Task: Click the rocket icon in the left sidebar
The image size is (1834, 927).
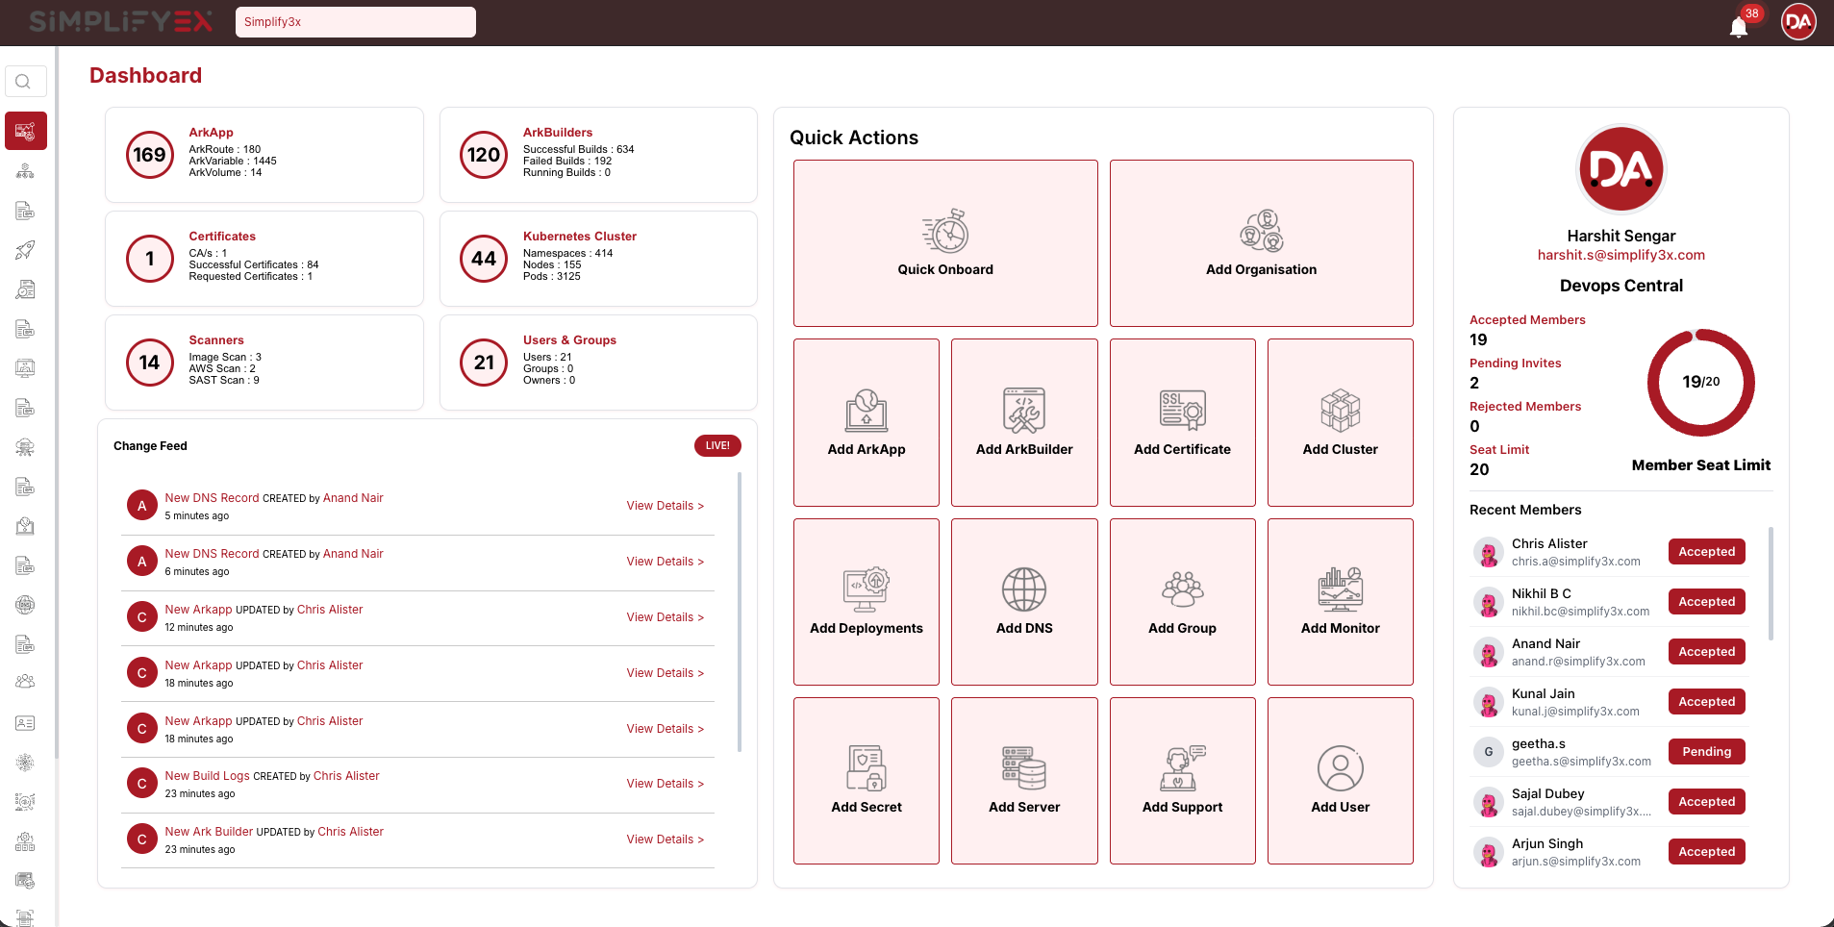Action: [25, 250]
